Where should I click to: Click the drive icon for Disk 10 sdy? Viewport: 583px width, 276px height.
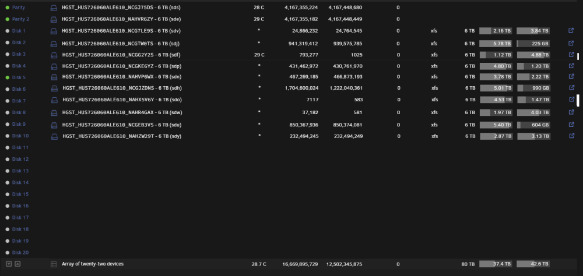point(54,137)
